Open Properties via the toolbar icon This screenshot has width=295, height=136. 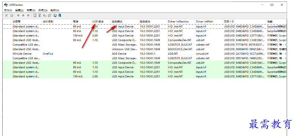(49, 15)
